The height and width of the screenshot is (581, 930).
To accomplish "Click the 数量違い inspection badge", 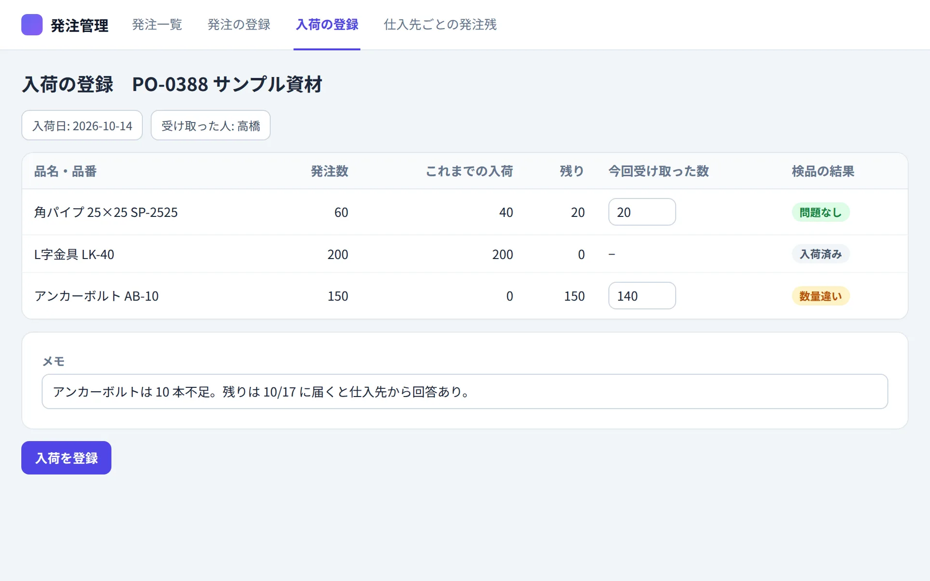I will (x=821, y=296).
